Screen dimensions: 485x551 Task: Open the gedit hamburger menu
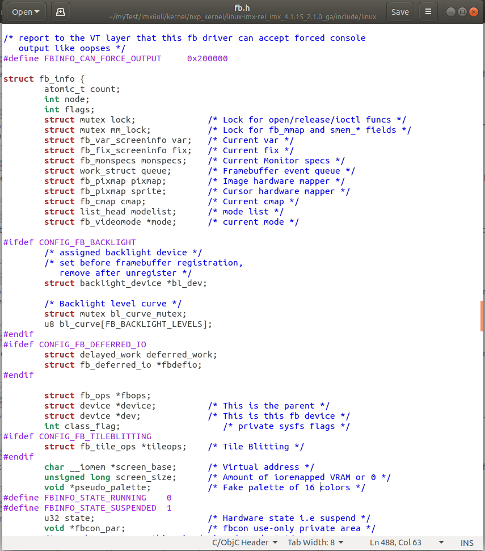click(428, 11)
